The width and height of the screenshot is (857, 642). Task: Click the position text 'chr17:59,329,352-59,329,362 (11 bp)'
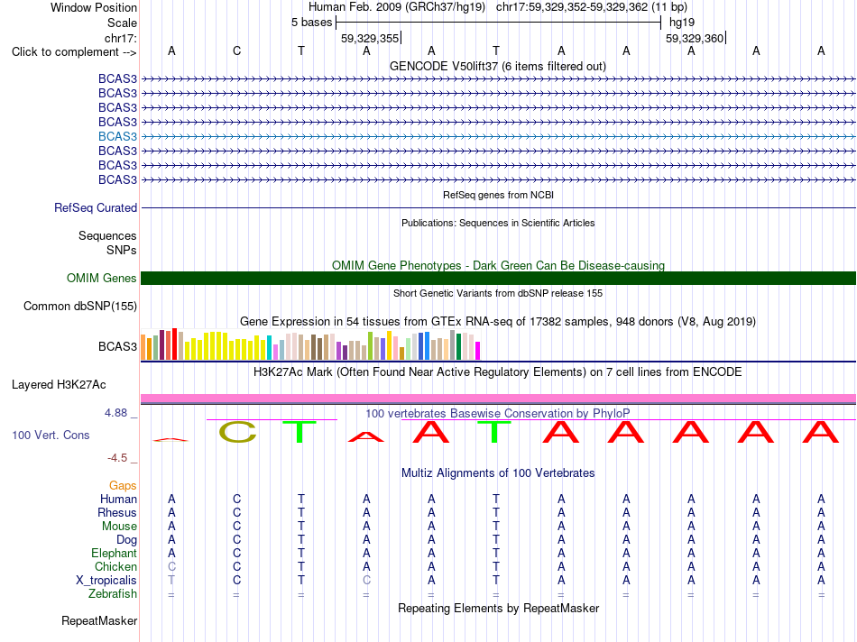click(x=592, y=7)
